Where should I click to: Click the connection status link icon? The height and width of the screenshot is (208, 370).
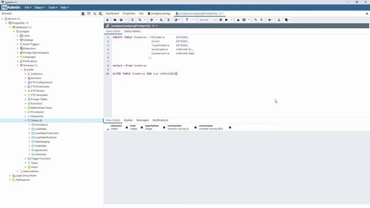108,25
